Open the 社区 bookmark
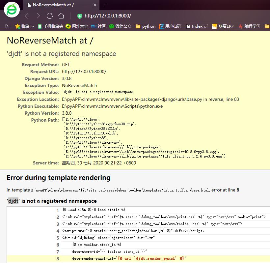Image resolution: width=270 pixels, height=263 pixels. click(x=98, y=26)
